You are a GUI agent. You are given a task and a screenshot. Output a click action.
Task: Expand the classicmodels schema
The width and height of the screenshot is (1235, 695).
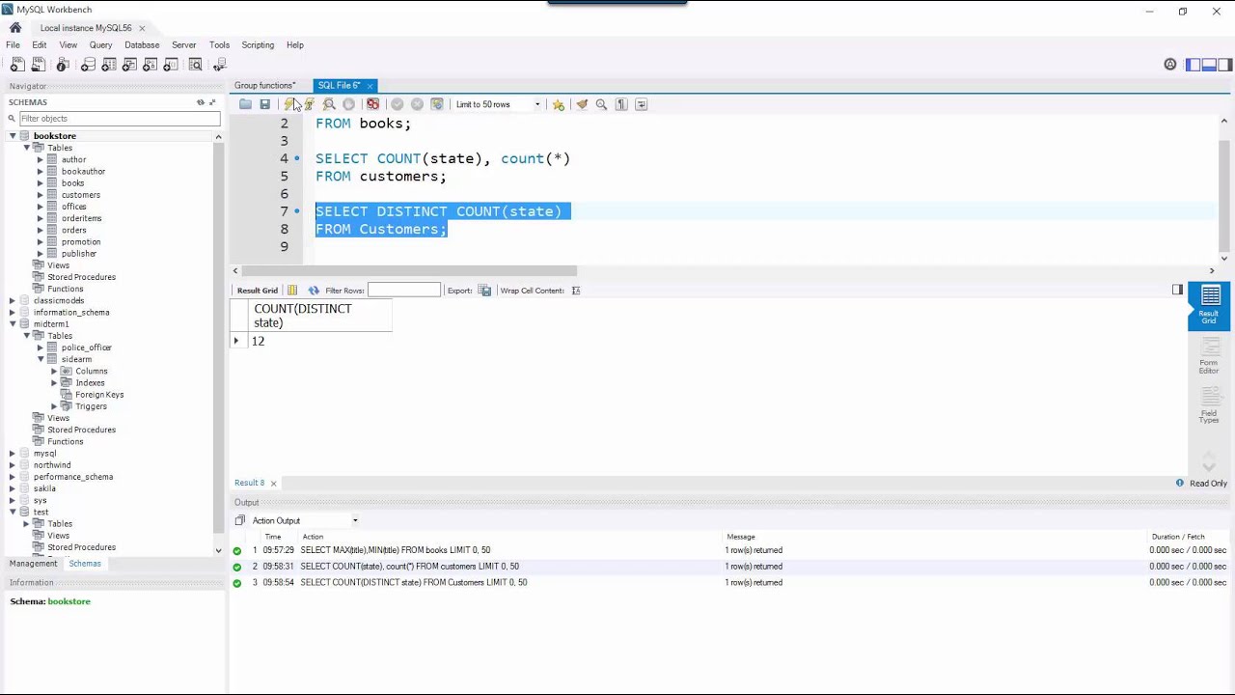point(13,300)
